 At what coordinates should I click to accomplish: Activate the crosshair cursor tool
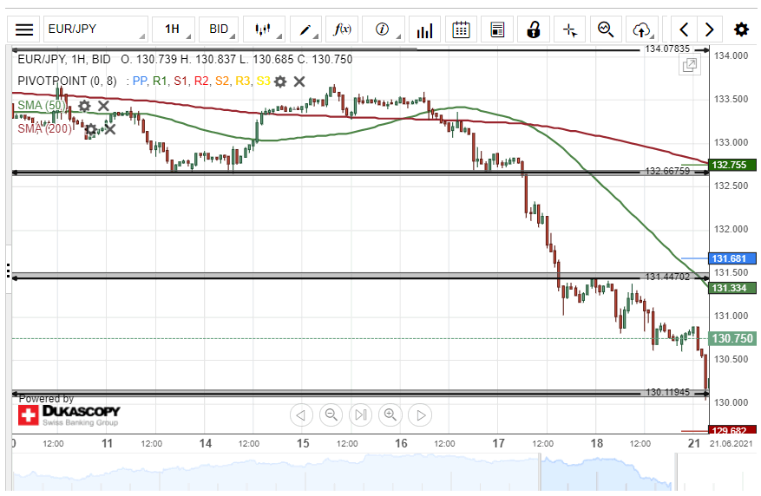click(x=570, y=29)
